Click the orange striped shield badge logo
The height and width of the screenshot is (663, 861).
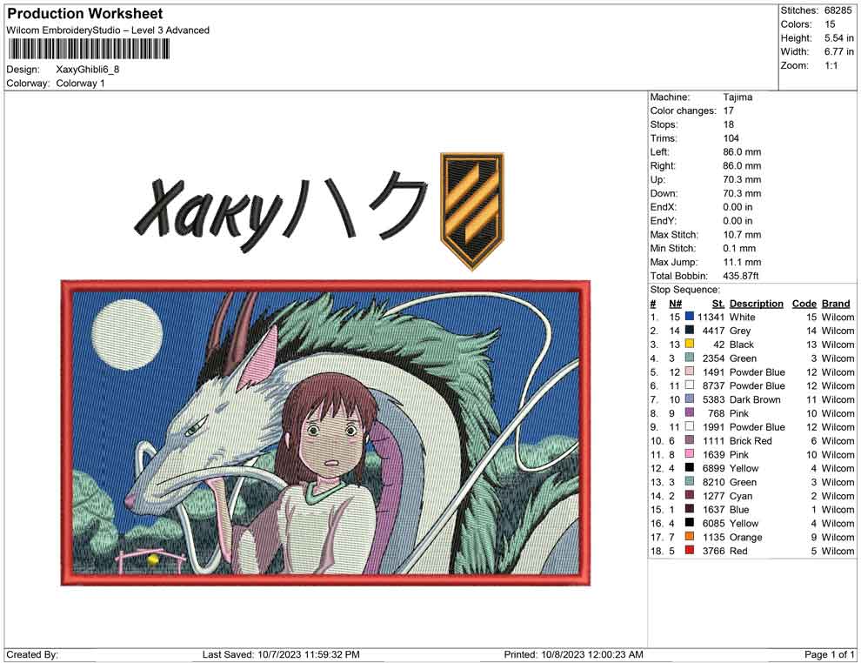[x=471, y=211]
